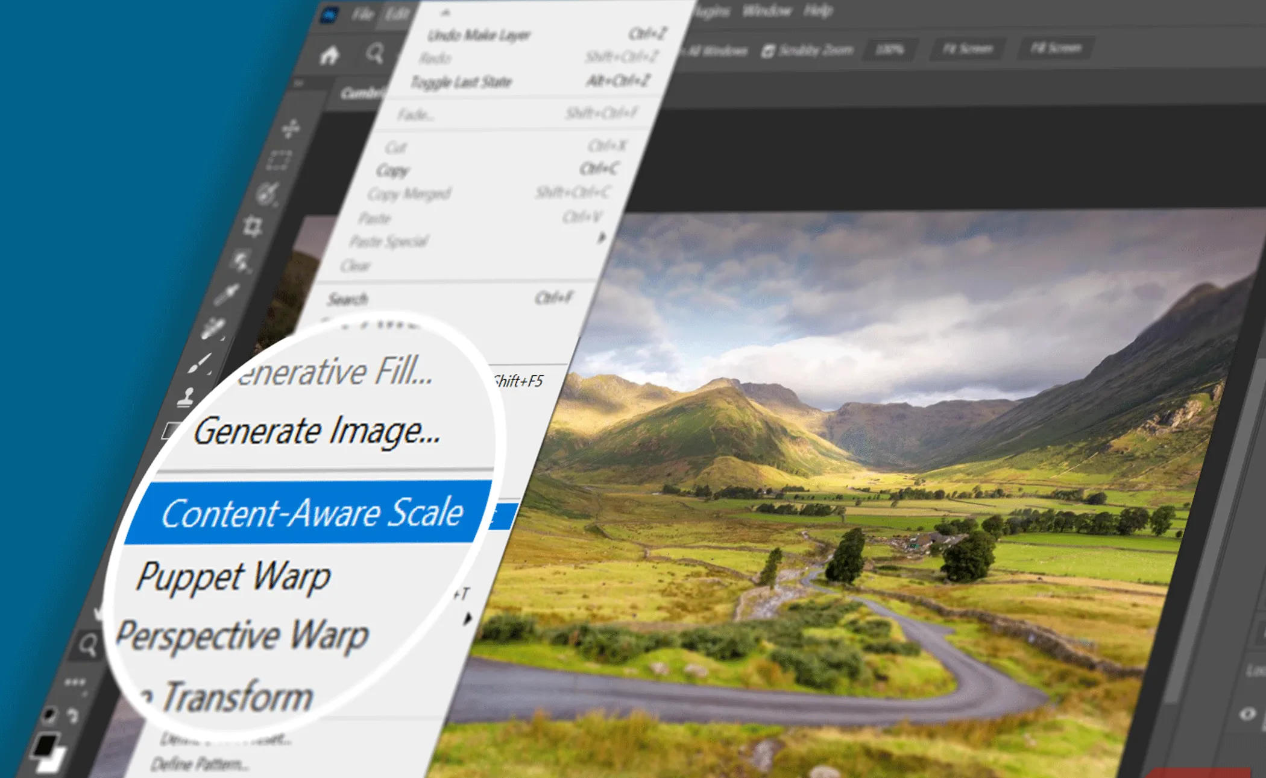Click the Fit Screen button
This screenshot has height=778, width=1266.
pyautogui.click(x=967, y=49)
